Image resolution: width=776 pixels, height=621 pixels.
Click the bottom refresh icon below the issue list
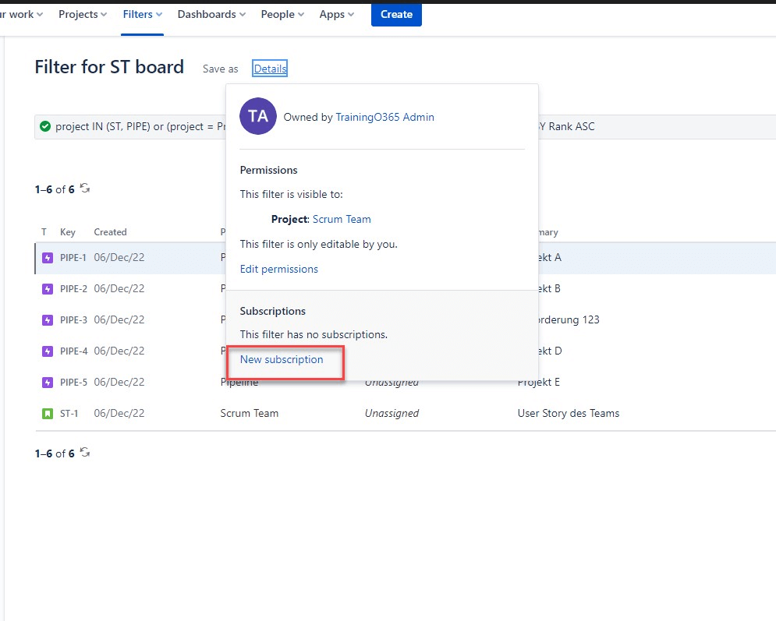(85, 451)
